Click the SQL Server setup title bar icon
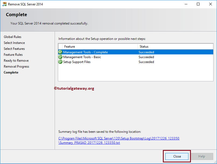Image resolution: width=217 pixels, height=164 pixels. click(x=4, y=4)
